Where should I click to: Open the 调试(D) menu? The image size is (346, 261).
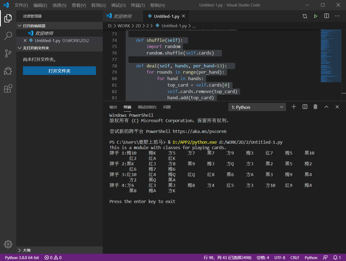[118, 5]
